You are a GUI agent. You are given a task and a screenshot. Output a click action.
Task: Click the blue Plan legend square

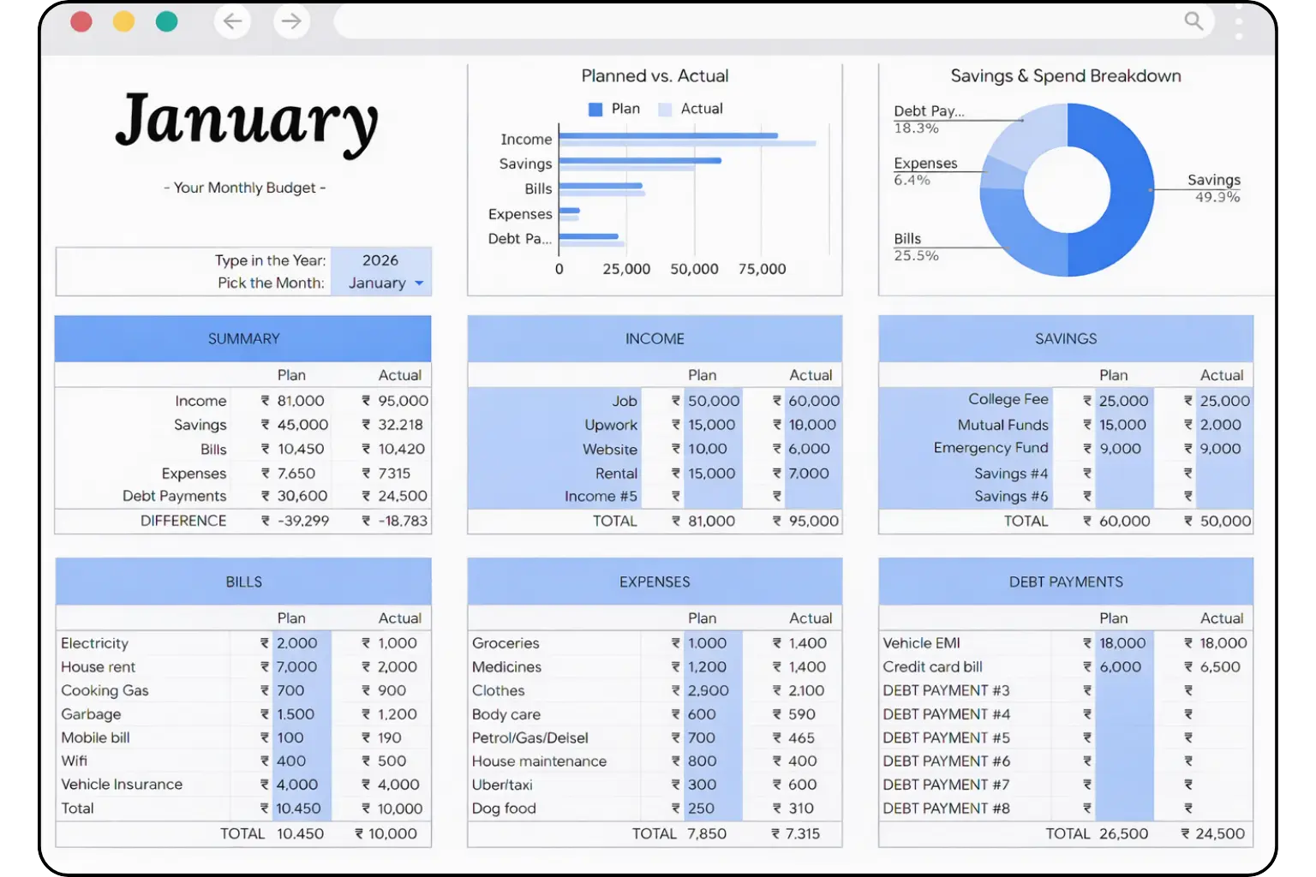click(595, 110)
